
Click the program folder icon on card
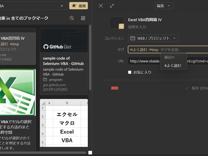[45, 80]
